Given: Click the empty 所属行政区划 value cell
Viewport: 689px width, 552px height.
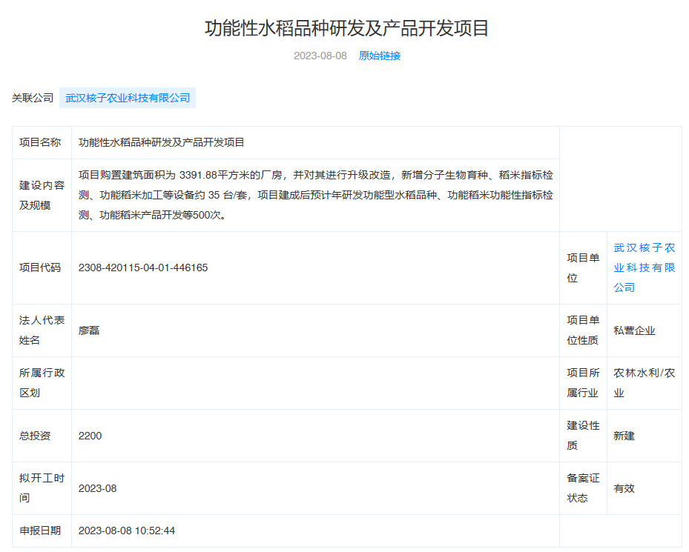Looking at the screenshot, I should (315, 383).
